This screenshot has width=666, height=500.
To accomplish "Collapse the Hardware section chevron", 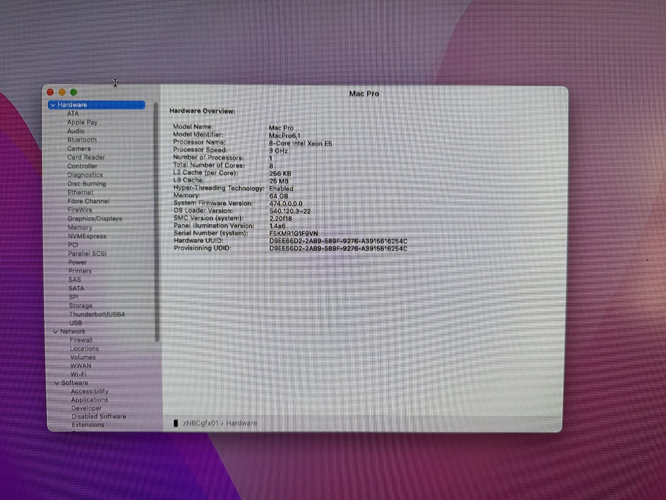I will click(x=53, y=105).
